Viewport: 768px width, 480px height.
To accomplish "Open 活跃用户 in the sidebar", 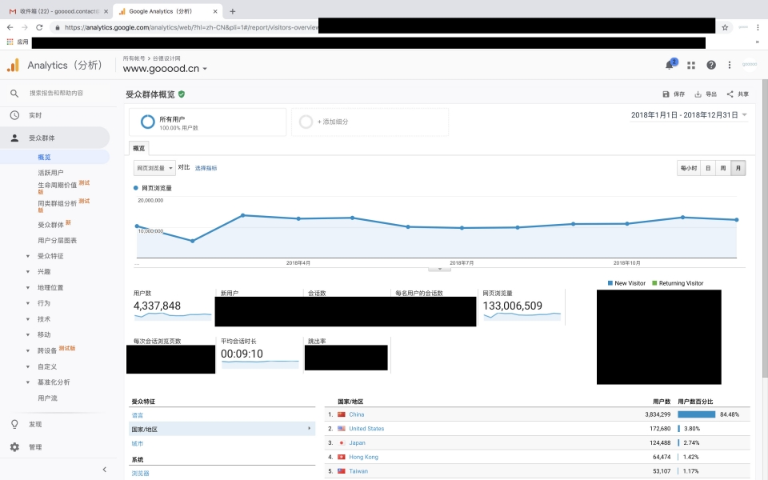I will click(50, 173).
